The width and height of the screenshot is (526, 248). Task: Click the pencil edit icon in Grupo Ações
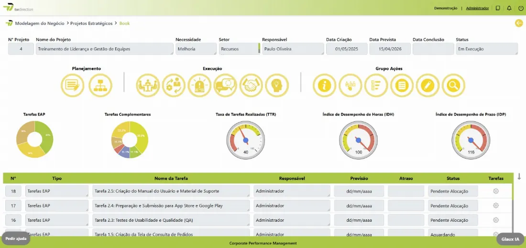[427, 85]
